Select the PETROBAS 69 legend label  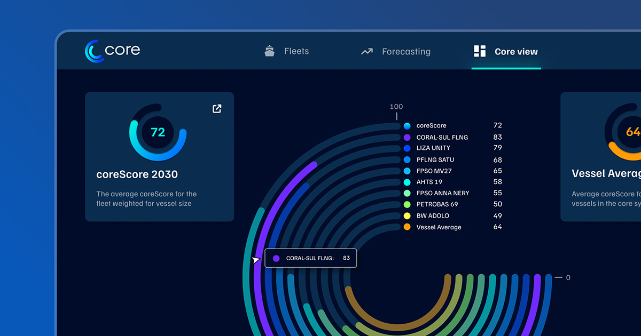(x=437, y=204)
